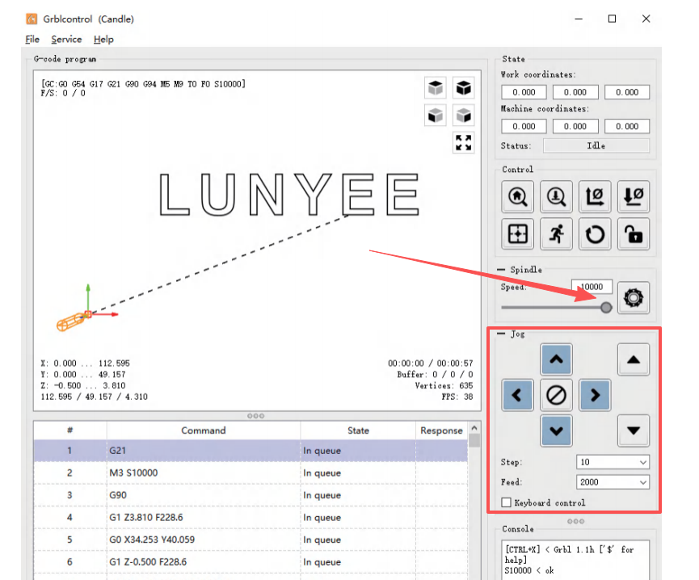Collapse the Jog panel
Image resolution: width=699 pixels, height=580 pixels.
coord(501,334)
